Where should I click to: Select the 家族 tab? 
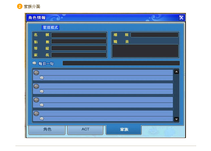click(124, 130)
